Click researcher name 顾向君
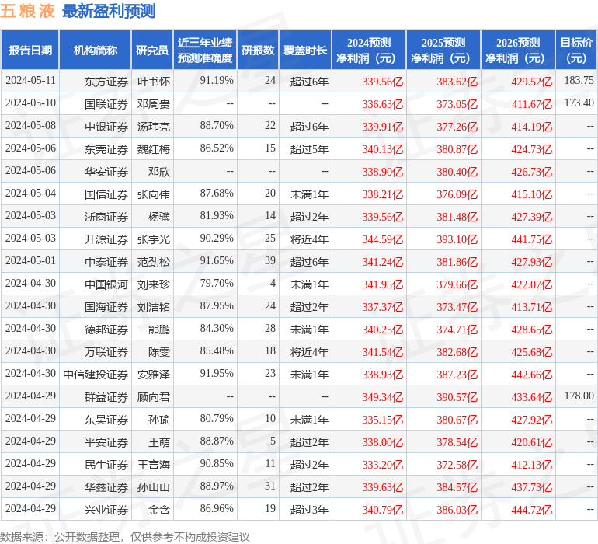 (x=154, y=397)
